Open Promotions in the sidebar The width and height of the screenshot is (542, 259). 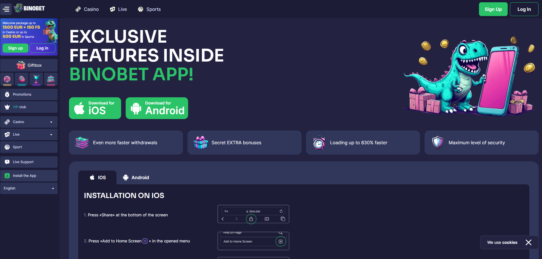click(x=29, y=94)
